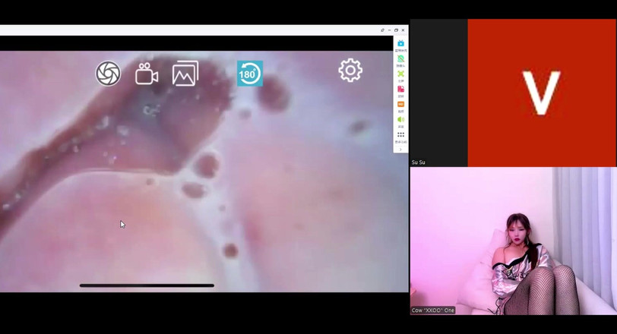Restore the shared window size

coord(396,30)
